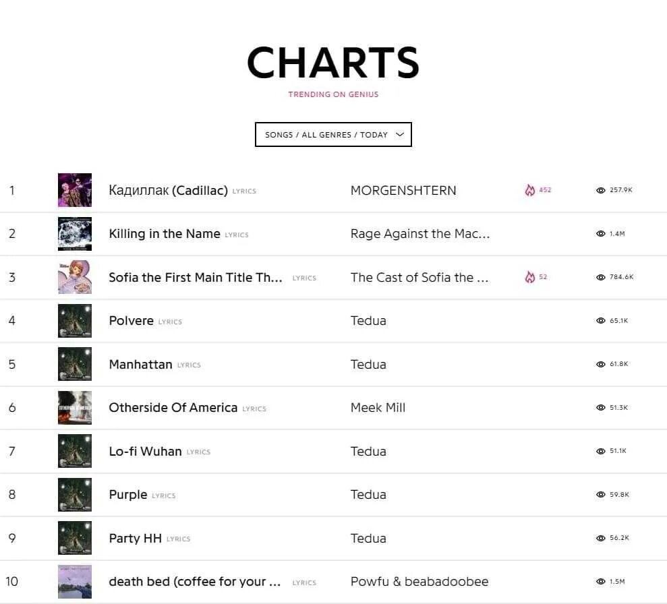Viewport: 667px width, 604px height.
Task: Click the eye views icon for Party HH
Action: click(x=600, y=539)
